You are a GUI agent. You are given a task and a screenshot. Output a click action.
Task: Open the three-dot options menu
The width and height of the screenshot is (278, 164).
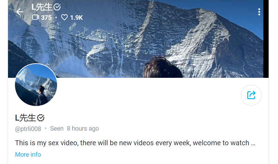tap(259, 12)
